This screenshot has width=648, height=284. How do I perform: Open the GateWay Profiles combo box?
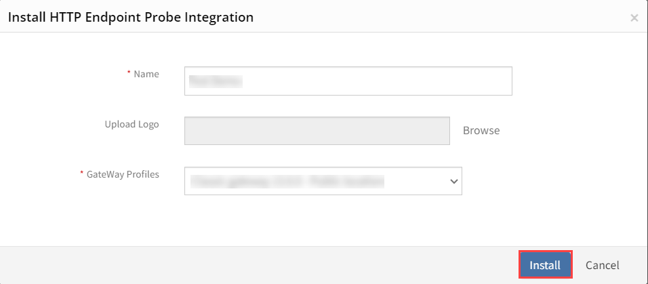click(323, 181)
